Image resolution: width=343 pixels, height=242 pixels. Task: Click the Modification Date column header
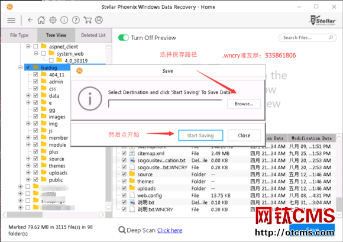tap(312, 138)
